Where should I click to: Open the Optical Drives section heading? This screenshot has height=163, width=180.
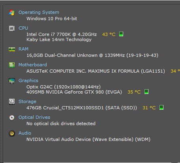34,117
